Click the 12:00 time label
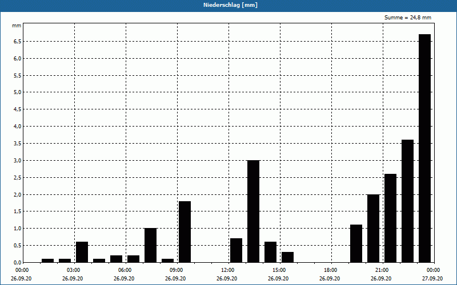This screenshot has width=457, height=285. 227,270
